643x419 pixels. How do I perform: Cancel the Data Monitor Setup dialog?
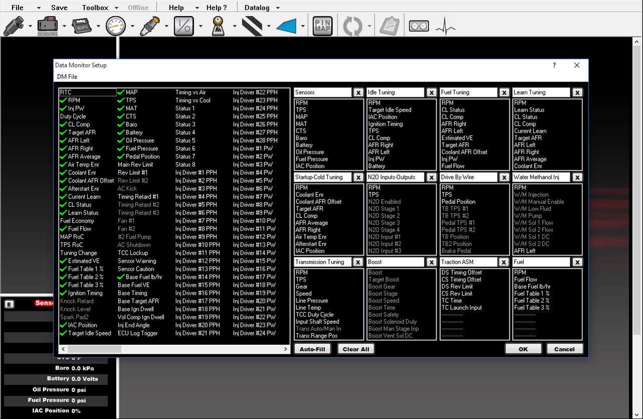coord(565,349)
